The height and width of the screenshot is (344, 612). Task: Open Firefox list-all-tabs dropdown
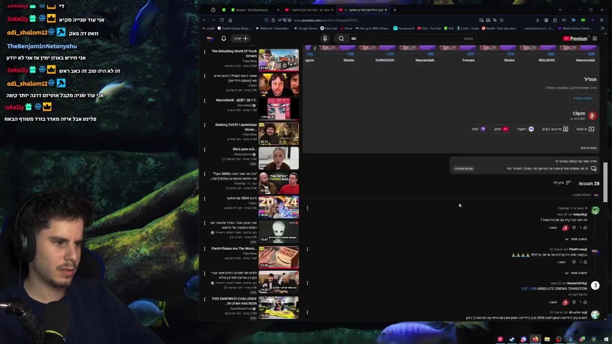tap(560, 10)
